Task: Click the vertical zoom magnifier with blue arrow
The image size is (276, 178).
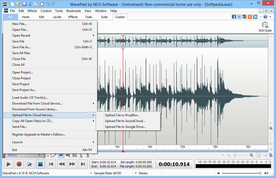Action: click(271, 155)
